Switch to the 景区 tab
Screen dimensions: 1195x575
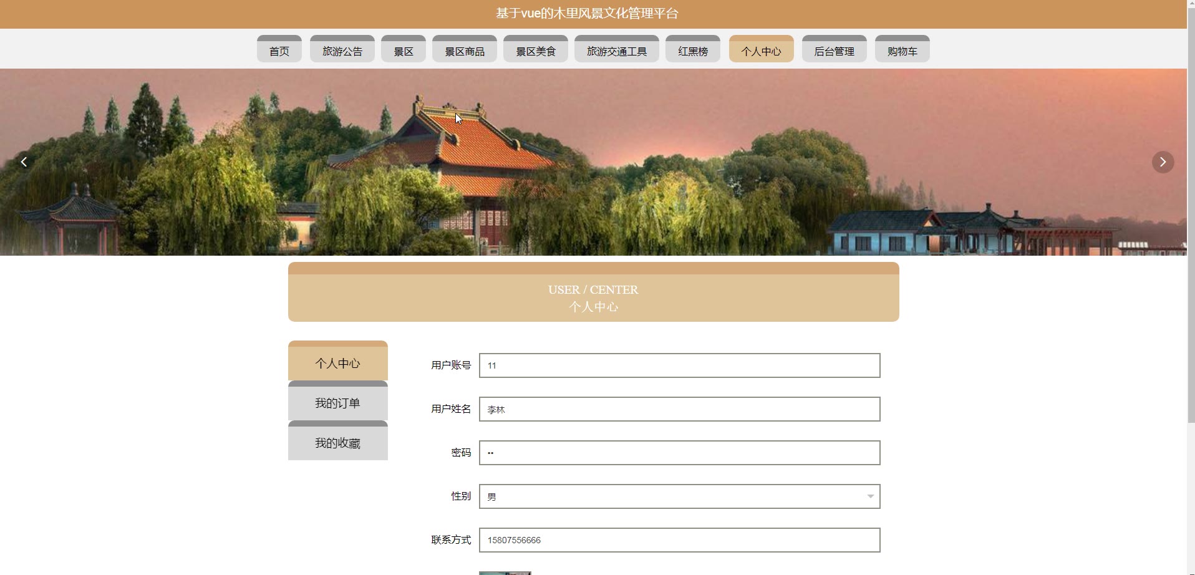click(404, 49)
